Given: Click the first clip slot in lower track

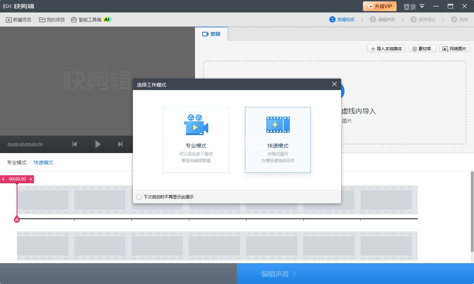Looking at the screenshot, I should [43, 246].
